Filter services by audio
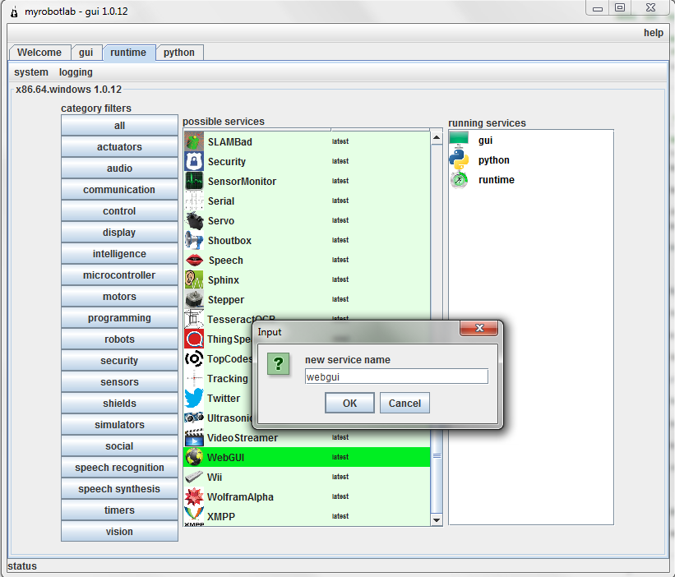Viewport: 675px width, 577px height. click(x=120, y=168)
